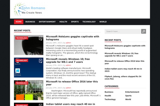Click Technology tag on HoloLens thumbnail
Viewport: 160px width, 106px height.
coord(22,38)
